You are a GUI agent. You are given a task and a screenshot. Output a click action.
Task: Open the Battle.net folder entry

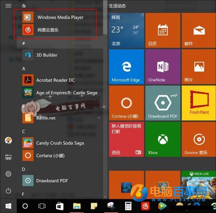pos(60,118)
